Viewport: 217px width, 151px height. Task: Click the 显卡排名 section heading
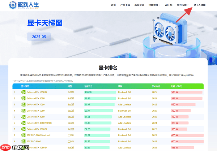(108, 68)
